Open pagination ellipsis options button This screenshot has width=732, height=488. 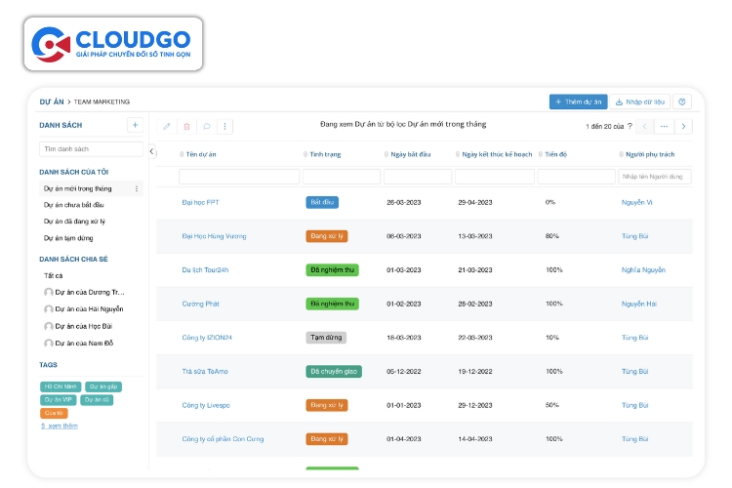click(664, 126)
